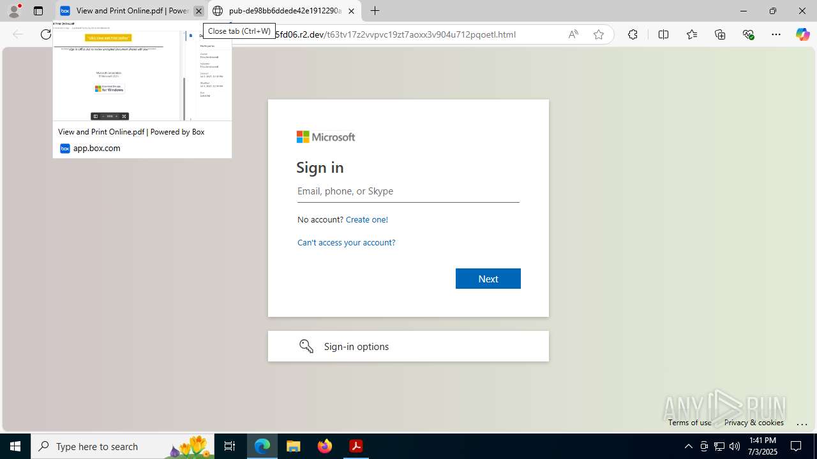Switch to the pub-de98bb6 tab
The height and width of the screenshot is (459, 817).
click(x=284, y=11)
